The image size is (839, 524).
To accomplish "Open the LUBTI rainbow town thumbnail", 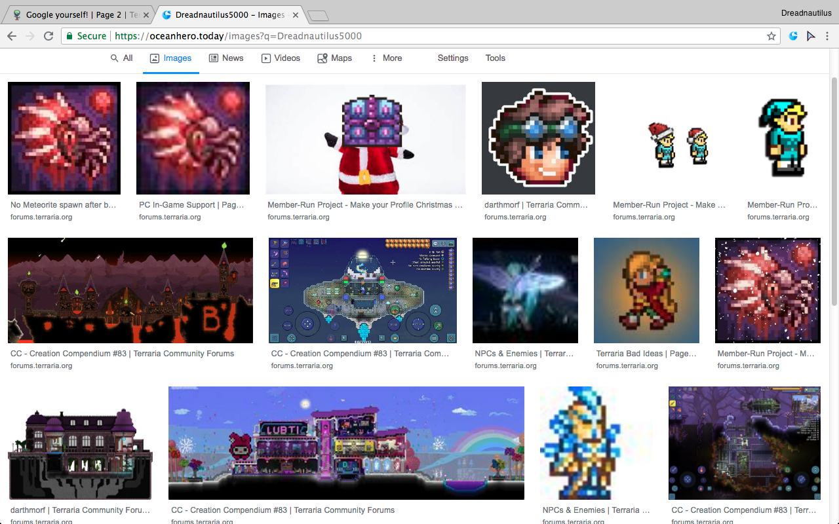I will coord(346,443).
